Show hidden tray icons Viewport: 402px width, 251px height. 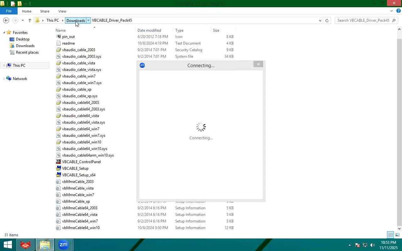point(350,245)
